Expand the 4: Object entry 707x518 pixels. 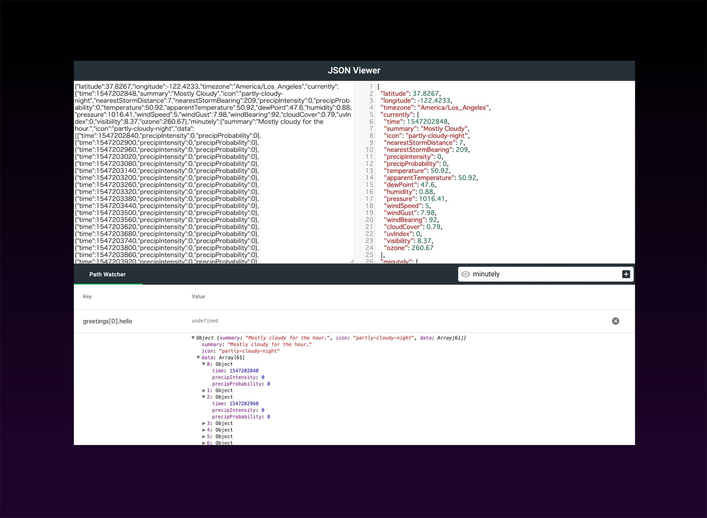pyautogui.click(x=203, y=430)
